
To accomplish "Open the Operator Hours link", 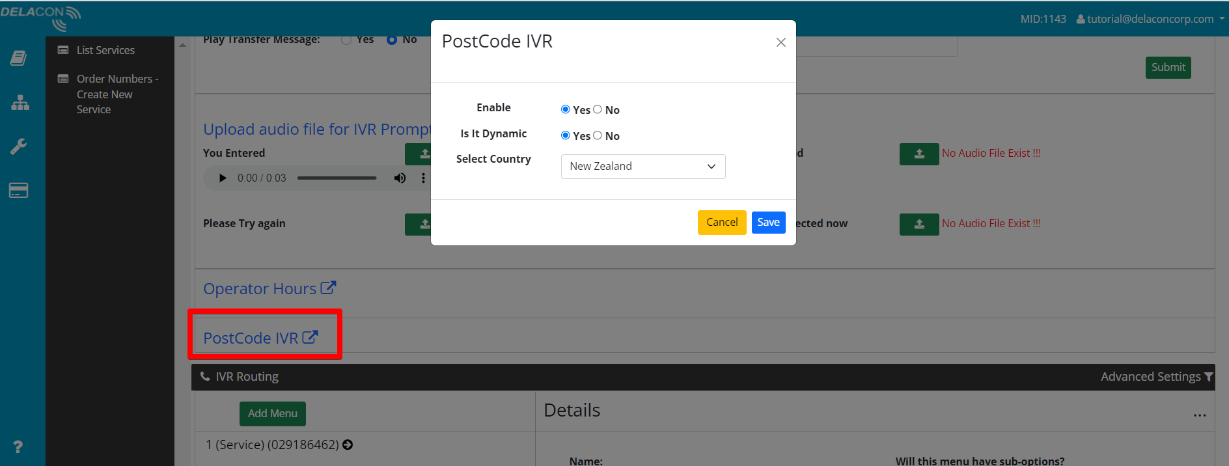I will point(260,288).
